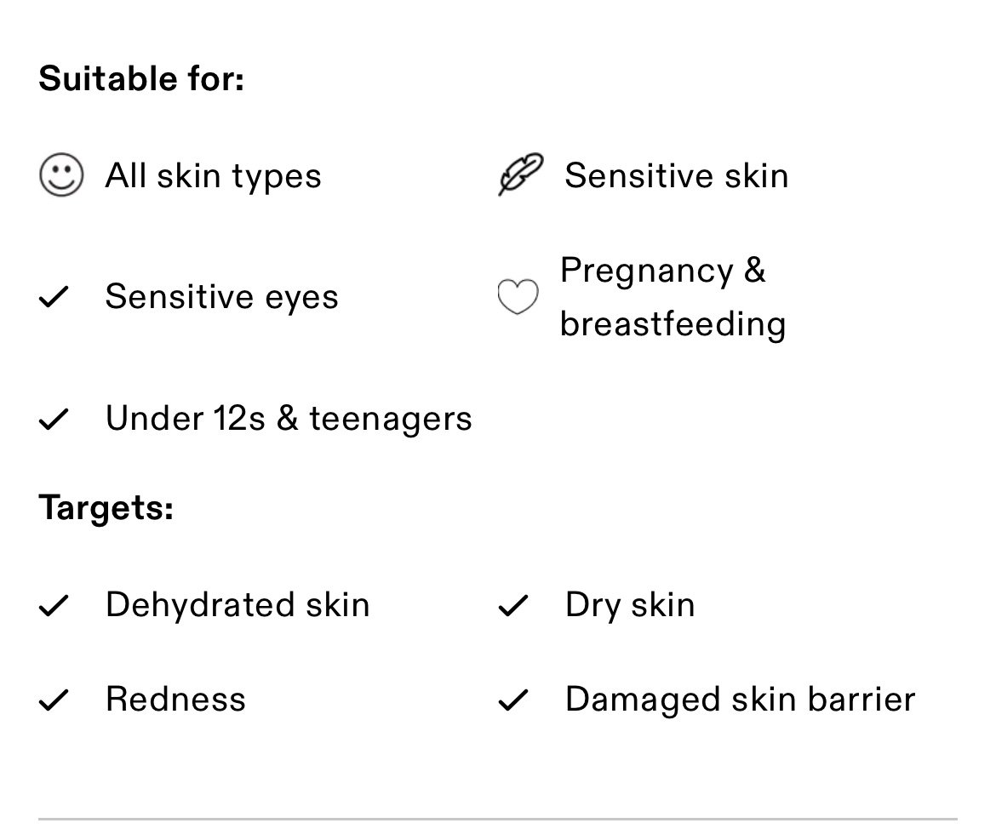This screenshot has width=996, height=840.
Task: Select the "All skin types" label
Action: click(x=213, y=176)
